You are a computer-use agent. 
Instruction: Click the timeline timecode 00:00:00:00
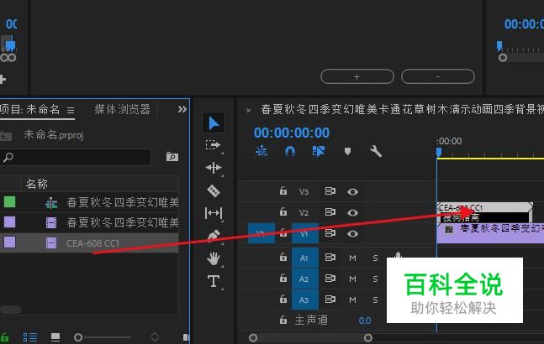pos(292,133)
